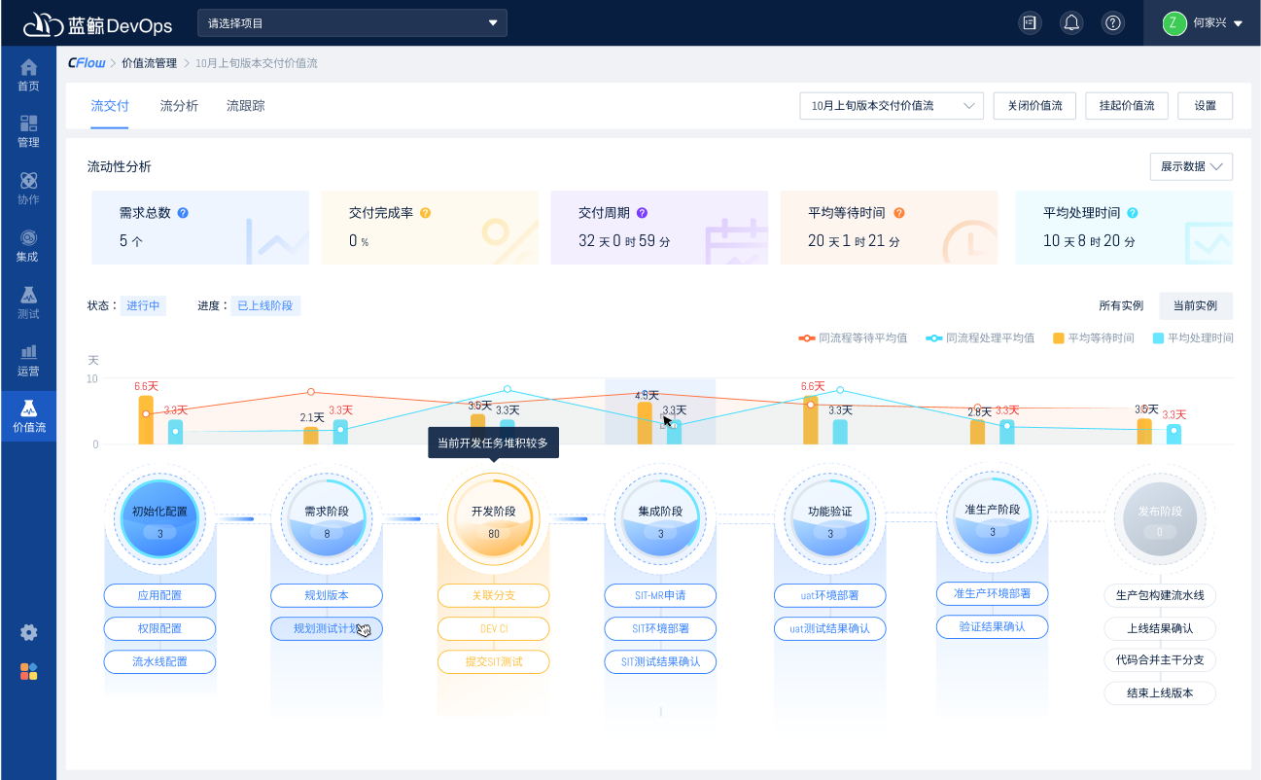
Task: Click the 测试 flask icon in sidebar
Action: tap(28, 302)
